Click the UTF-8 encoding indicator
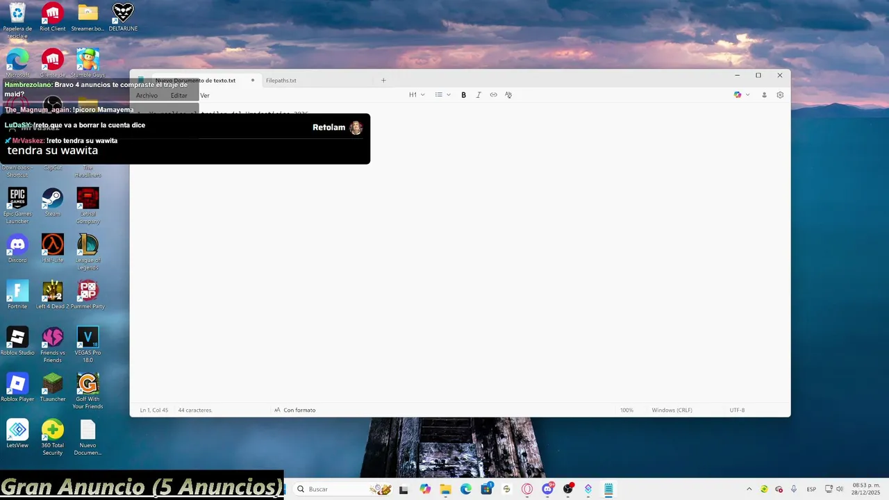The width and height of the screenshot is (889, 500). 737,410
